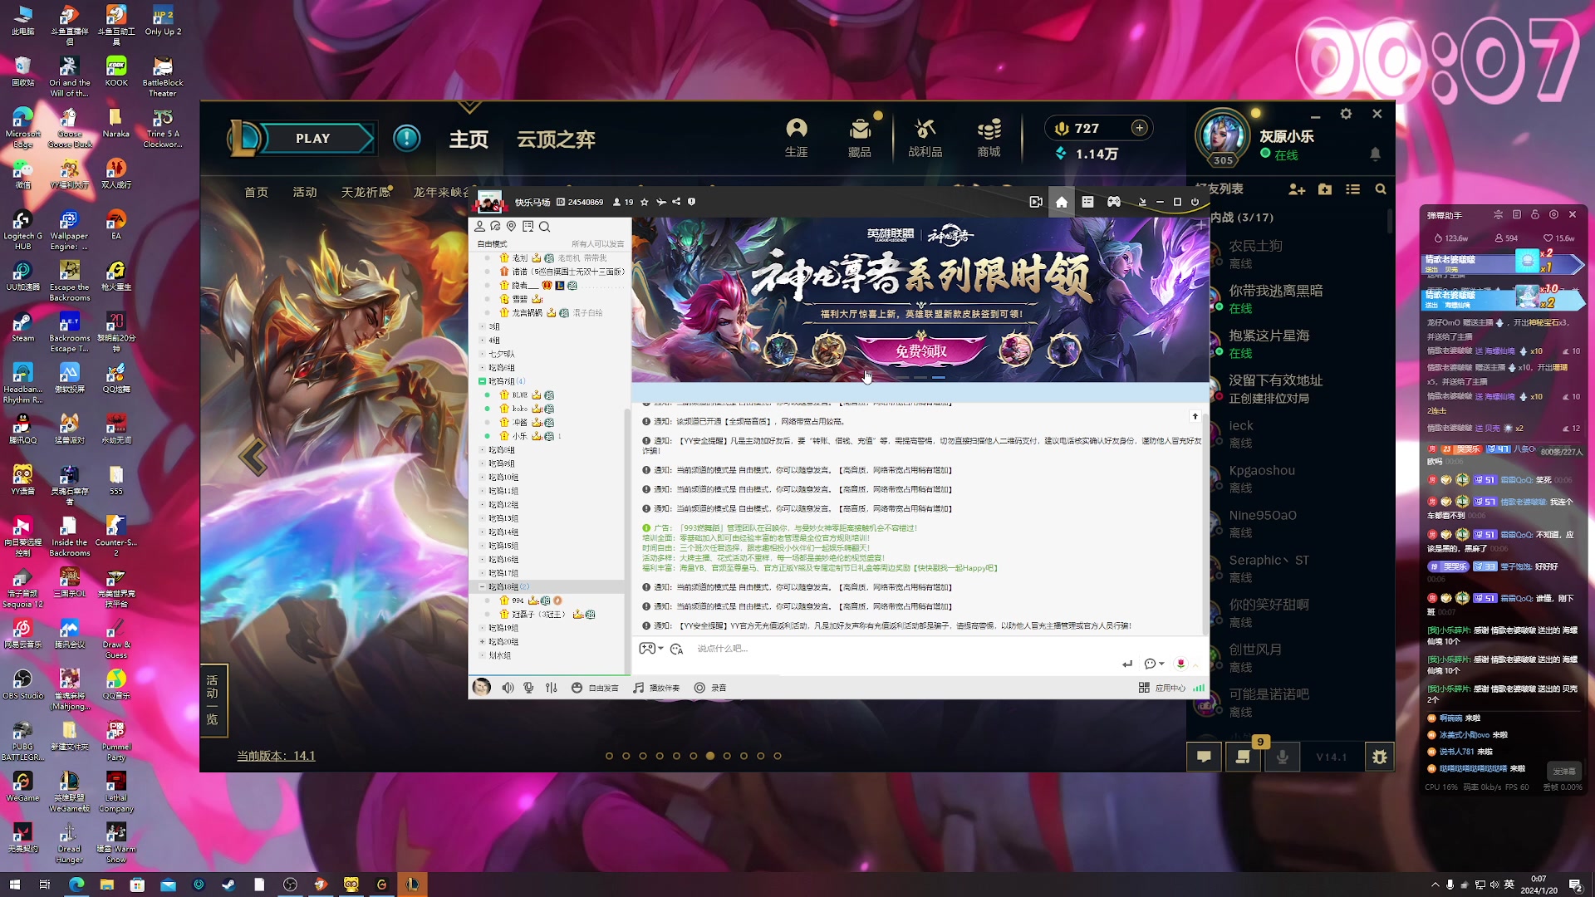Collapse the 吃鸡18组 channel group

pos(482,586)
